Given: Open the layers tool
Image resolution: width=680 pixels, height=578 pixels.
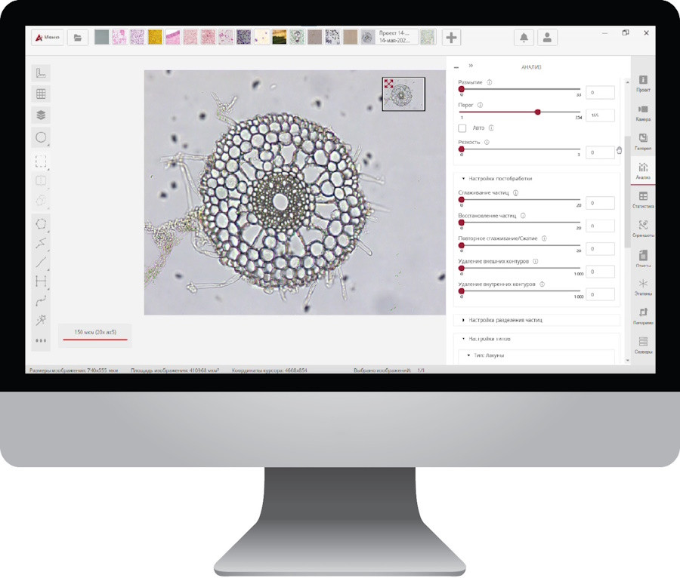Looking at the screenshot, I should tap(41, 115).
